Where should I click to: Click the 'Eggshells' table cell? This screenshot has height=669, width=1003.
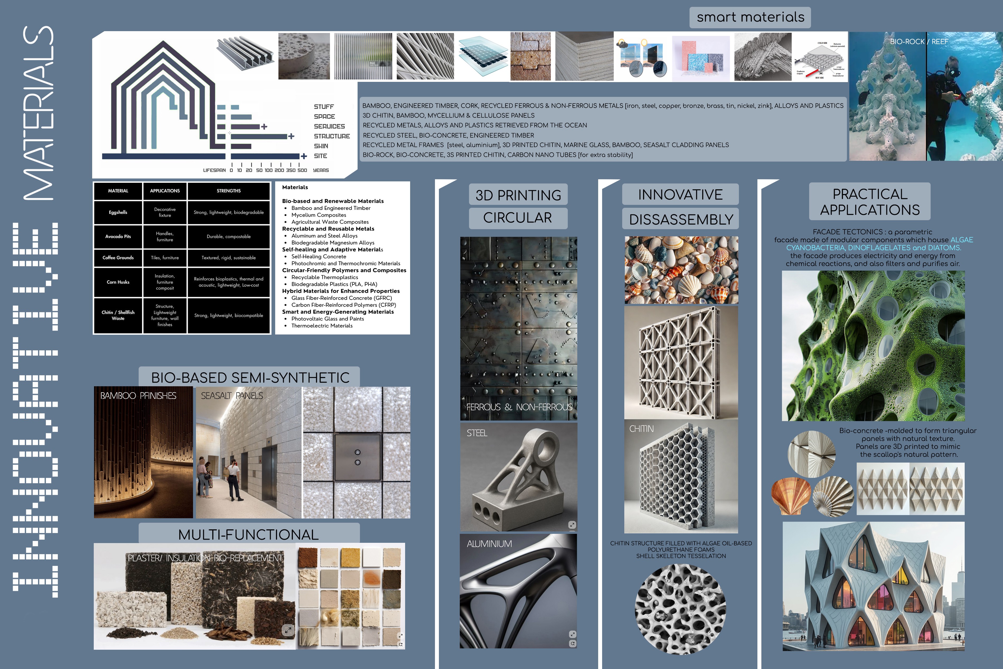118,213
